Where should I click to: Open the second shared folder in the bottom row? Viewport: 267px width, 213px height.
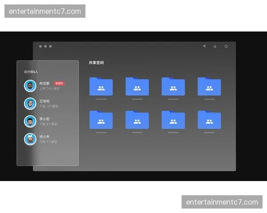[137, 120]
